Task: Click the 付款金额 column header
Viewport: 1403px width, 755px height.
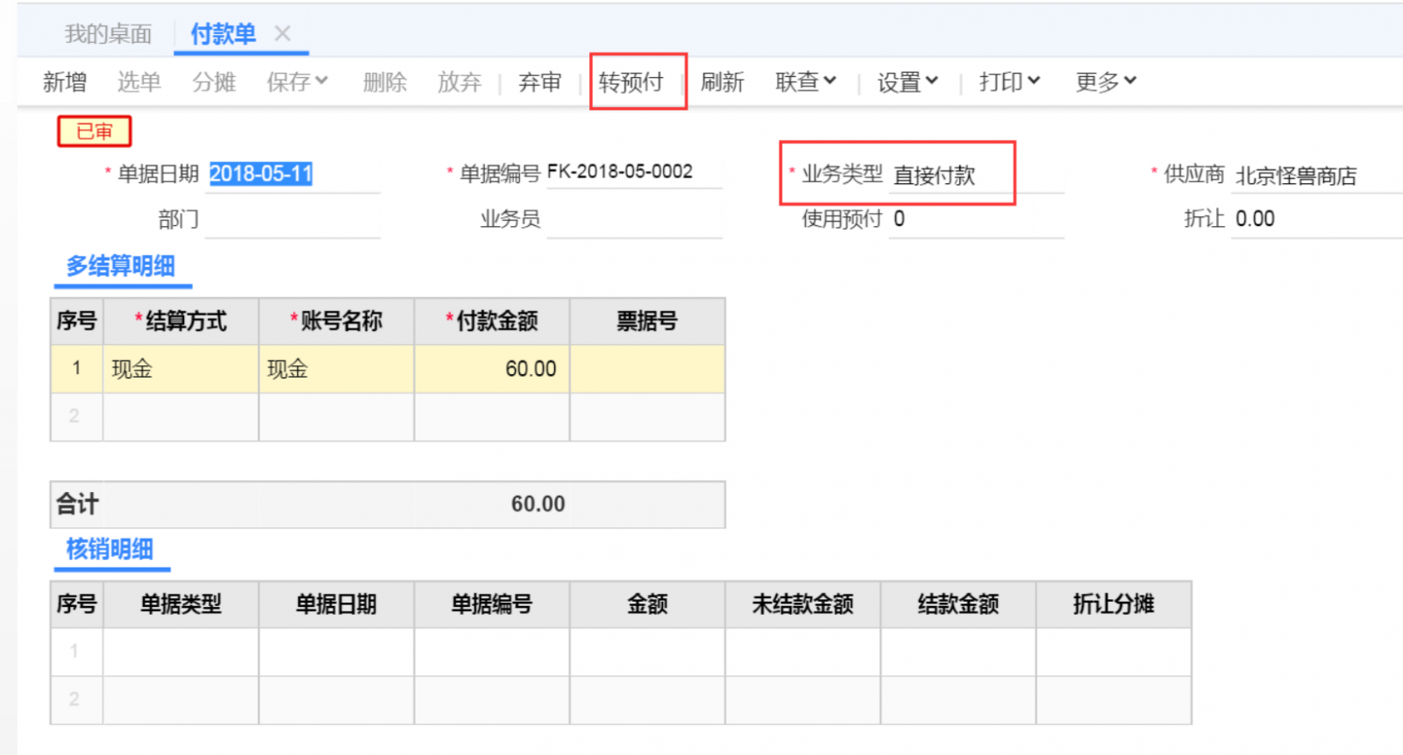Action: click(x=492, y=321)
